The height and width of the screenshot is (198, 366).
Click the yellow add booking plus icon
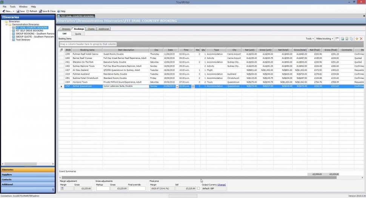click(x=357, y=39)
